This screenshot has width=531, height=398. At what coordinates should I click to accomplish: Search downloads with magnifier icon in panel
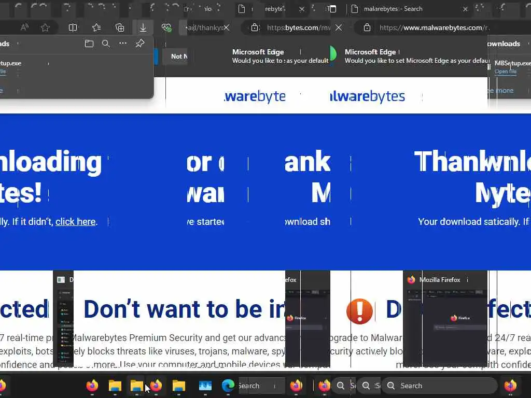pyautogui.click(x=106, y=44)
